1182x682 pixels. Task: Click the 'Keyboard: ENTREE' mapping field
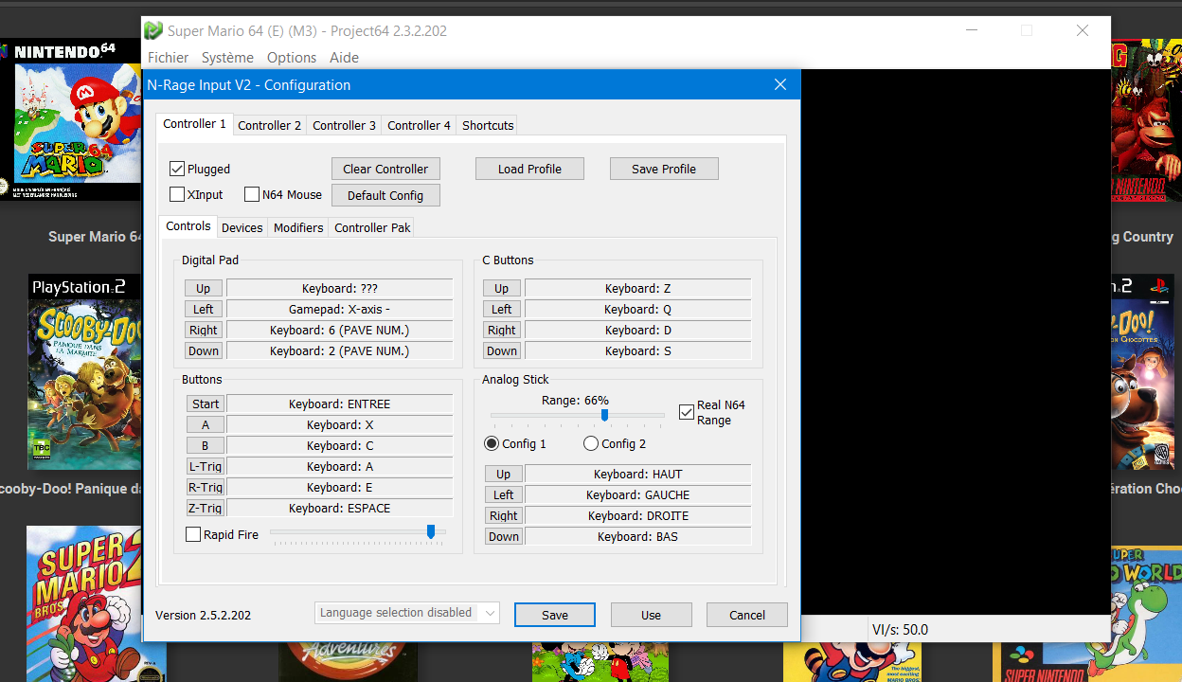(x=340, y=404)
